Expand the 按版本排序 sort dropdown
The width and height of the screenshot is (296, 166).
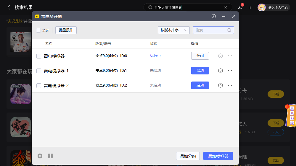point(173,30)
